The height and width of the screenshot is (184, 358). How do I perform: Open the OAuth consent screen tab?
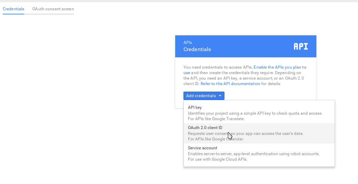click(53, 9)
